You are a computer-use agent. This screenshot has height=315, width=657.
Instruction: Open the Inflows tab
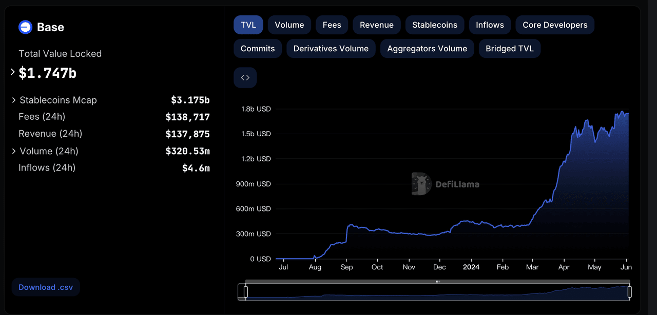click(x=489, y=25)
